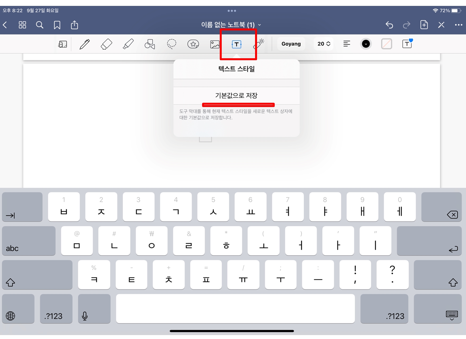The width and height of the screenshot is (466, 339).
Task: Tap the left .?123 key
Action: coord(56,309)
